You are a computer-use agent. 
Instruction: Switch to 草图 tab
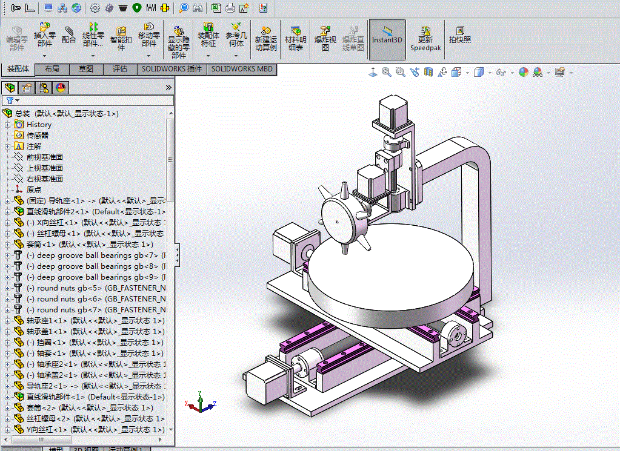tap(86, 69)
